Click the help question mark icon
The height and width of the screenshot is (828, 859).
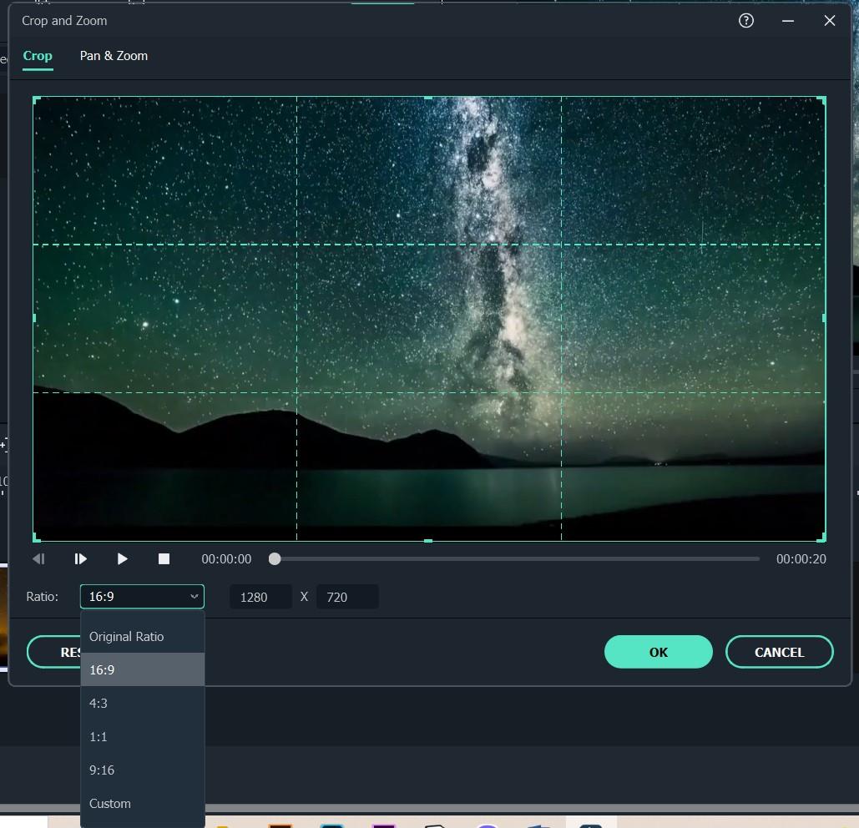[x=746, y=21]
